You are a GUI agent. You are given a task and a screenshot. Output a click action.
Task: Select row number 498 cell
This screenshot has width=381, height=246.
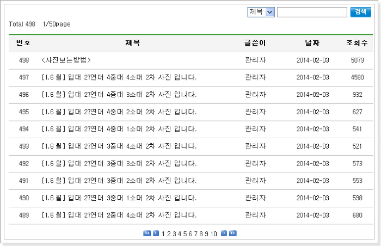[x=24, y=60]
